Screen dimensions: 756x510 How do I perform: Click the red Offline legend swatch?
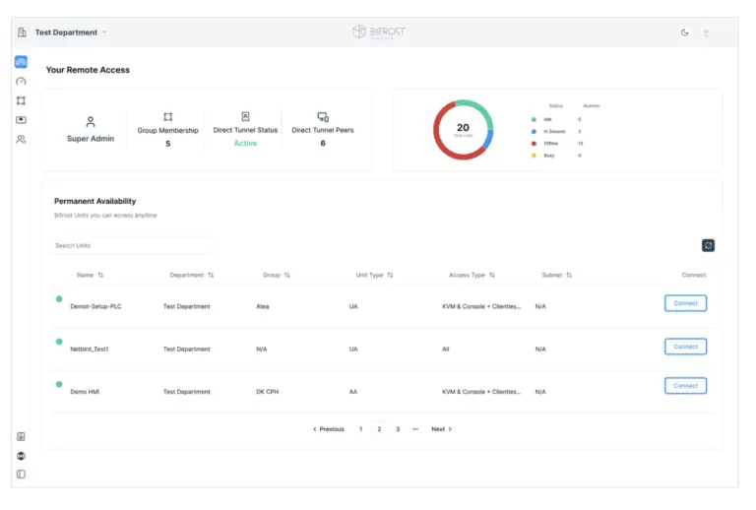[534, 143]
